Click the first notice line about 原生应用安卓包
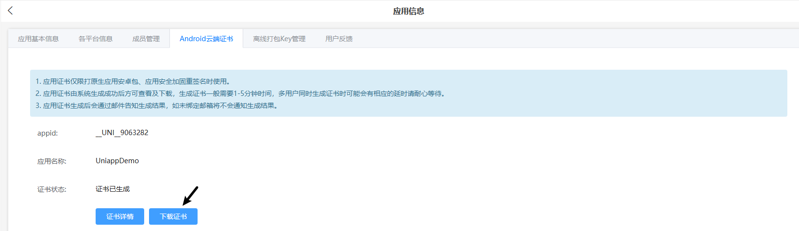The image size is (799, 231). click(133, 81)
